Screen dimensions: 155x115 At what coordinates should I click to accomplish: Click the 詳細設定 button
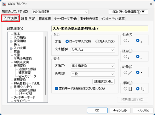[103, 81]
